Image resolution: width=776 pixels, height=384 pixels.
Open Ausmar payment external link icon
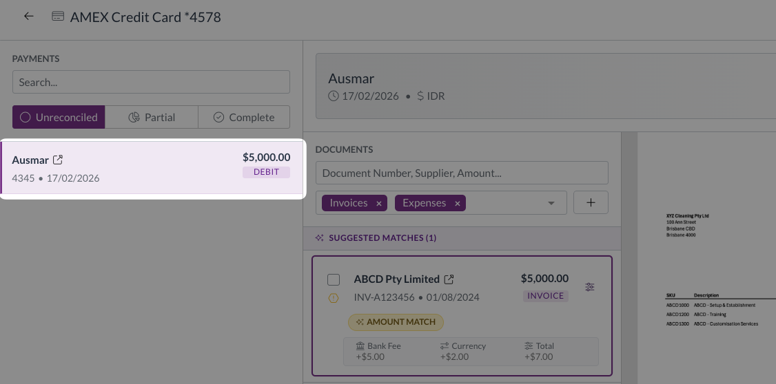click(x=58, y=160)
